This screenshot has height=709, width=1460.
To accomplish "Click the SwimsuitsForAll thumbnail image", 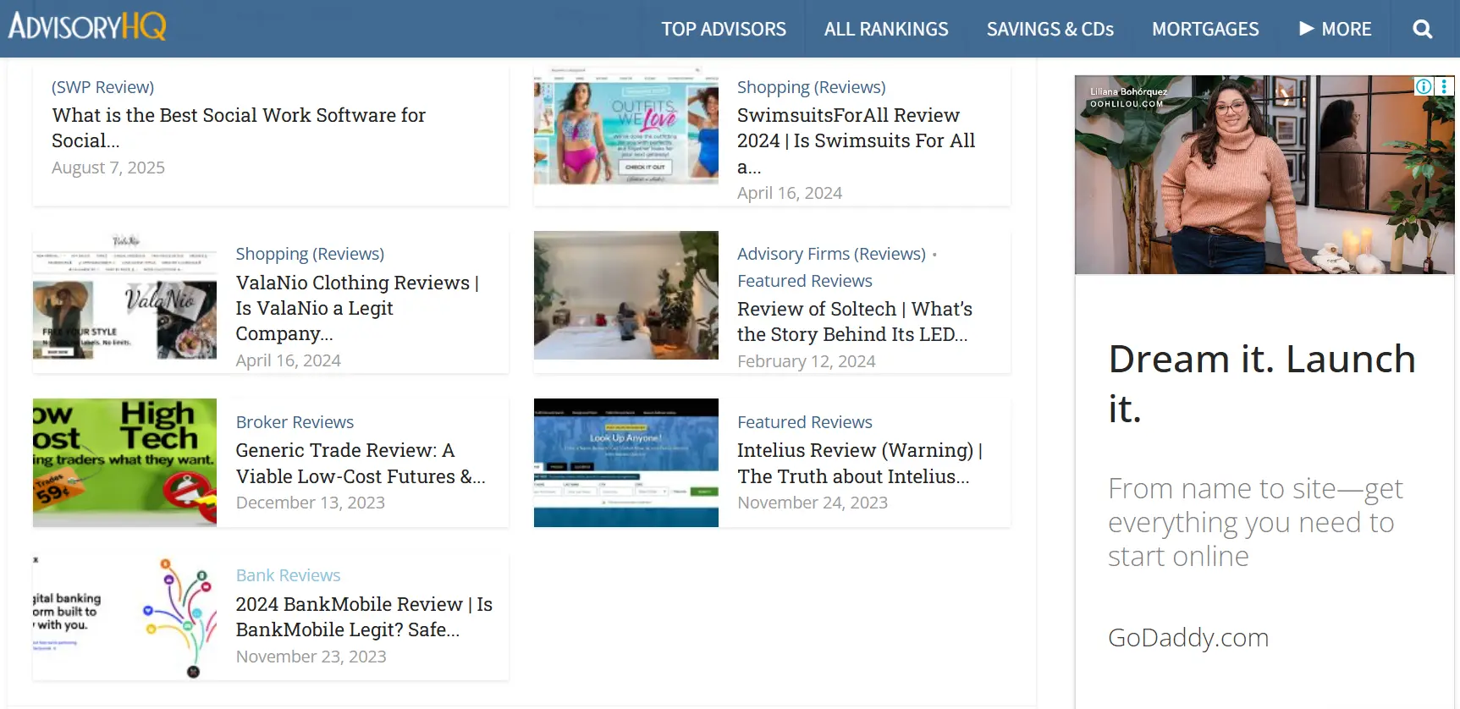I will 625,124.
